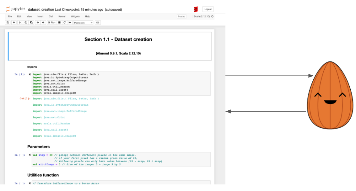Run the Transform BufferedImage cell icon
Viewport: 356px width, 191px height.
pyautogui.click(x=30, y=183)
